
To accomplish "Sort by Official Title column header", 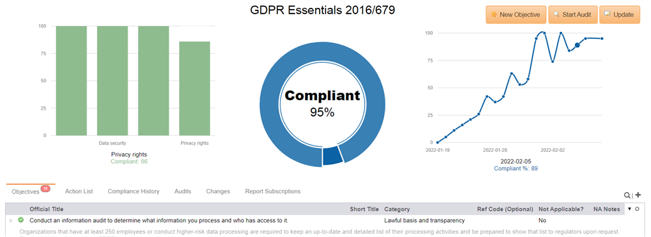I will tap(46, 209).
